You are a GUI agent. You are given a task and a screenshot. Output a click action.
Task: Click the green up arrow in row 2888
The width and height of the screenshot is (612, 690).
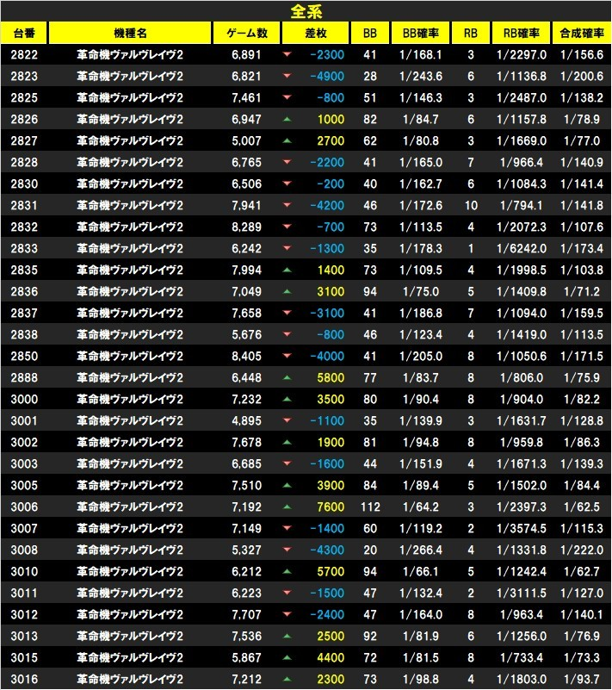coord(287,377)
